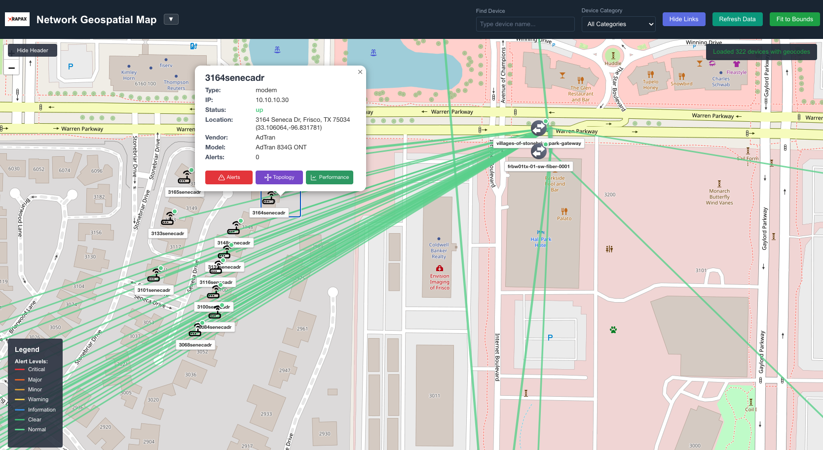Click the 3165senecadr modem icon
823x450 pixels.
pos(185,177)
